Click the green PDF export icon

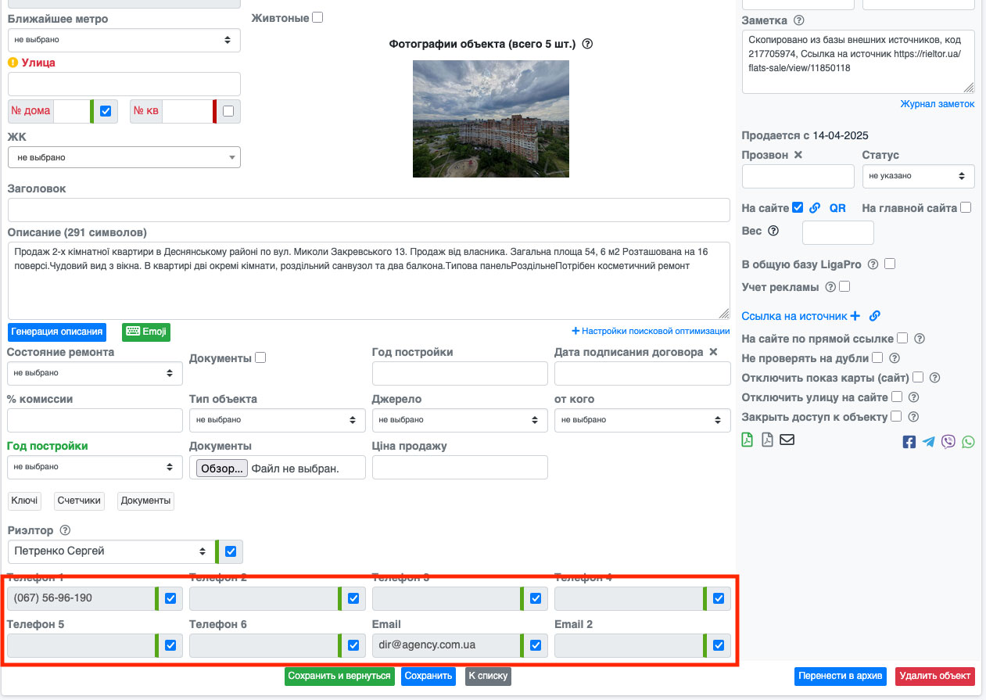[x=748, y=440]
